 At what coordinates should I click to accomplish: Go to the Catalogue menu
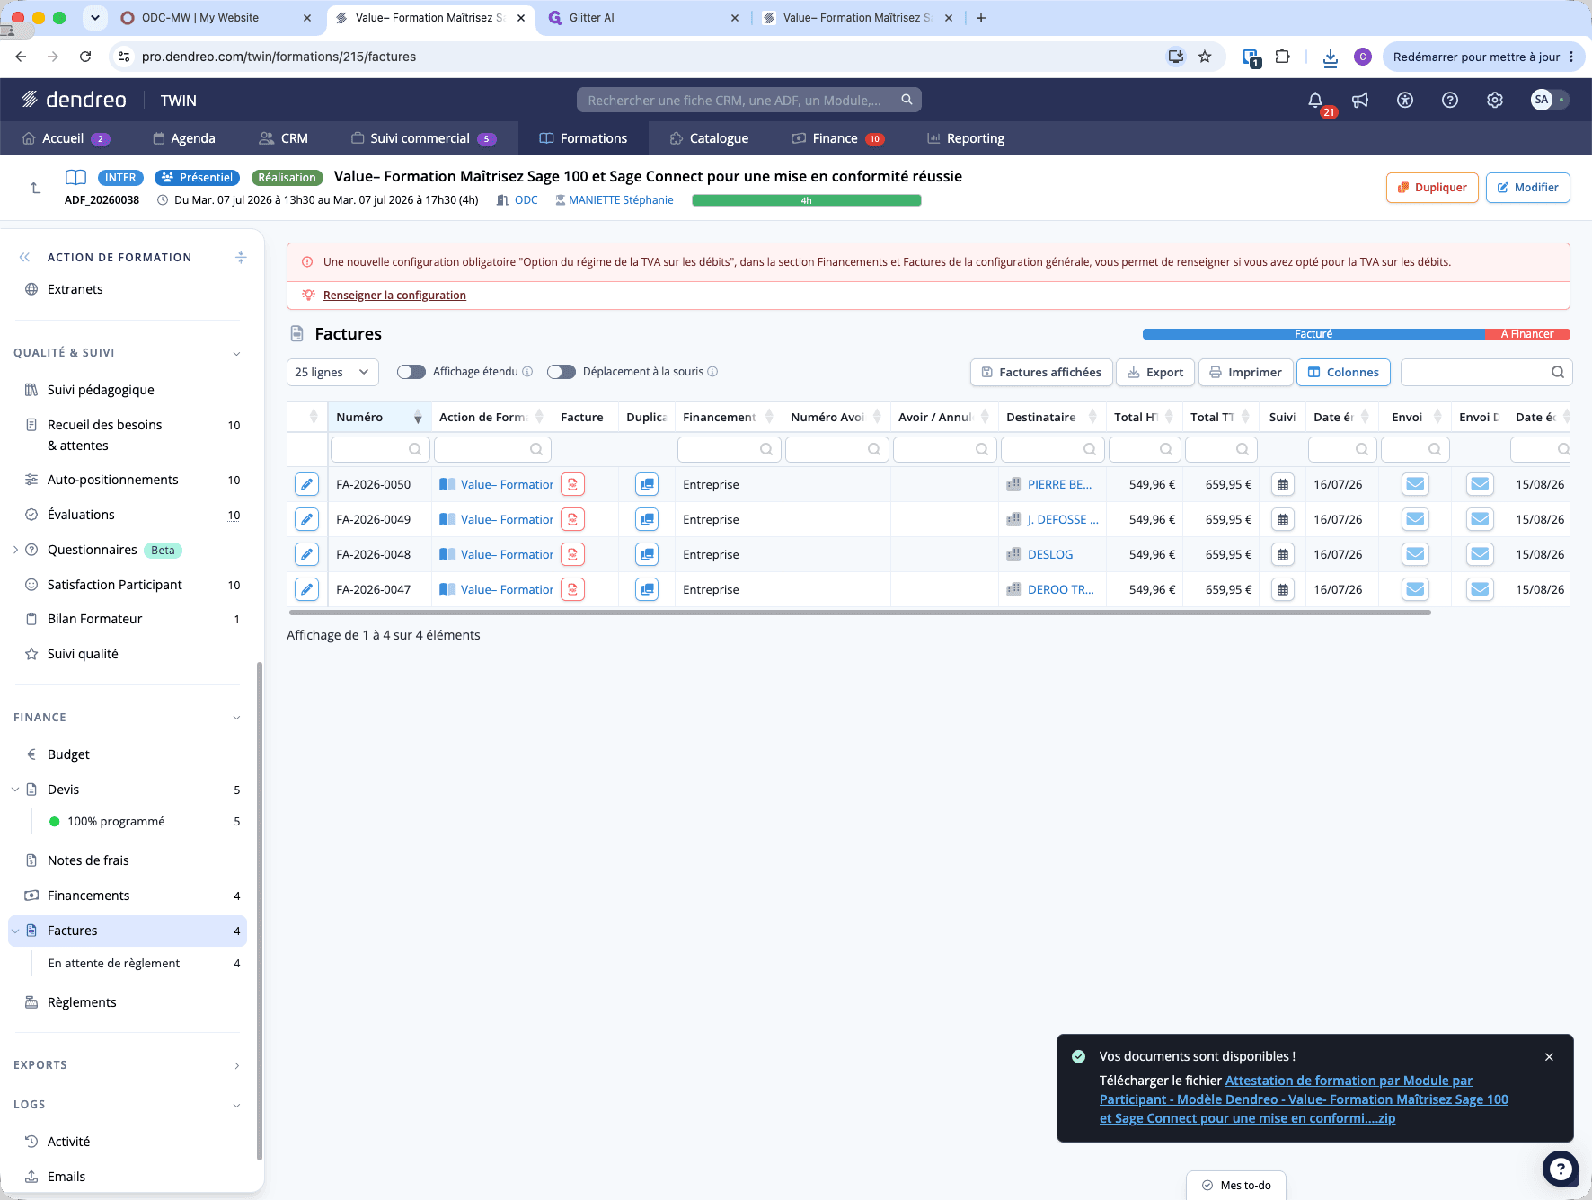click(x=709, y=138)
